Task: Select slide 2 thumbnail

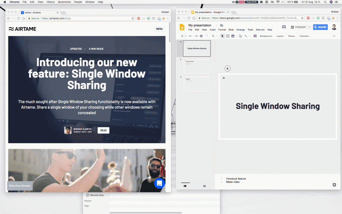Action: pos(197,66)
